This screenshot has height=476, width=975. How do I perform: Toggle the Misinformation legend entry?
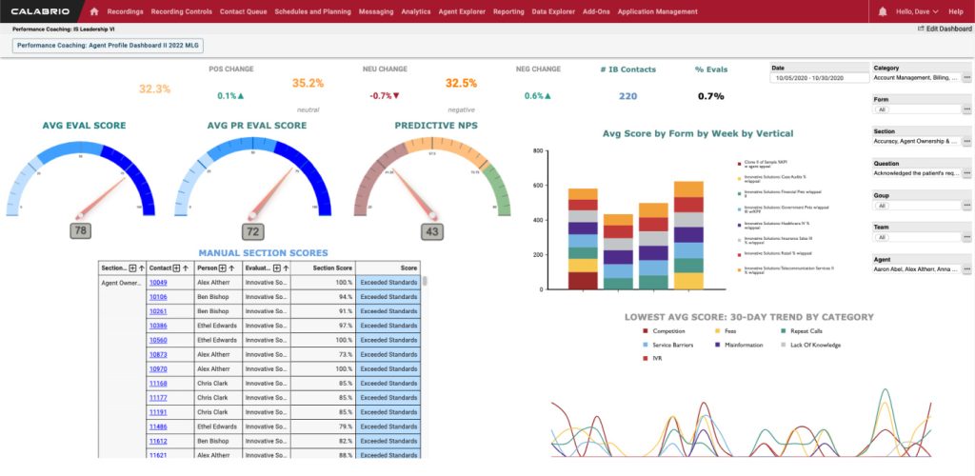point(743,345)
